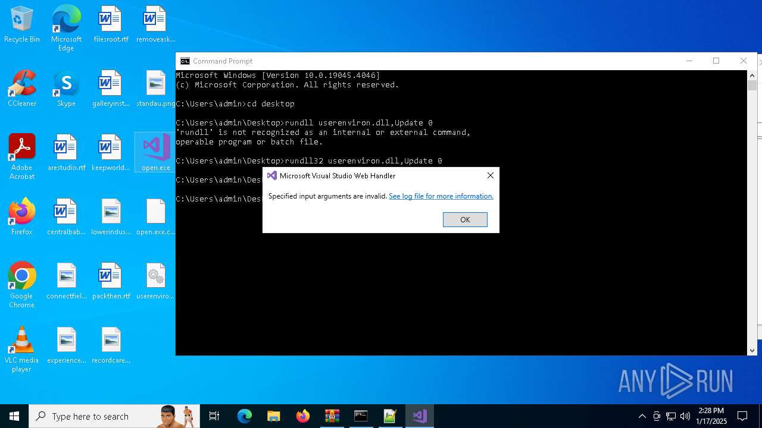
Task: Show hidden system tray icons
Action: (642, 416)
